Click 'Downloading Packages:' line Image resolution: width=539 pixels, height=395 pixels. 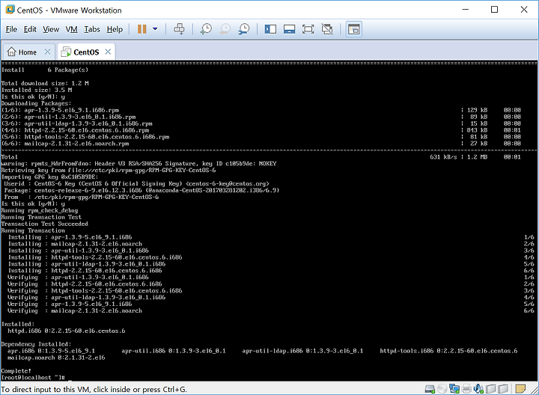coord(36,103)
